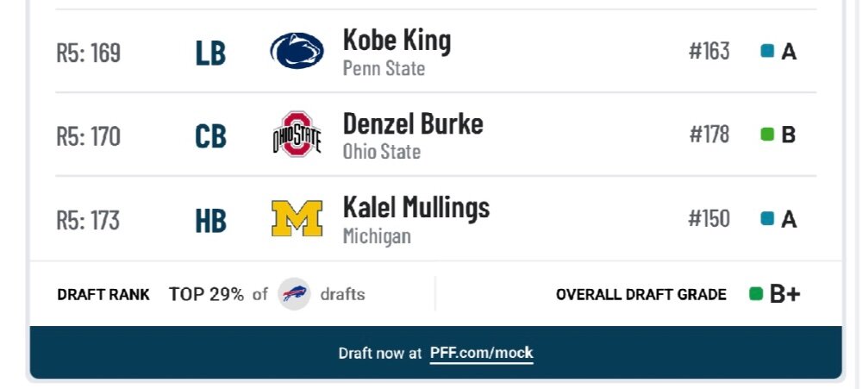This screenshot has height=389, width=862.
Task: Click the #150 rank for Kalel Mullings
Action: [x=709, y=219]
